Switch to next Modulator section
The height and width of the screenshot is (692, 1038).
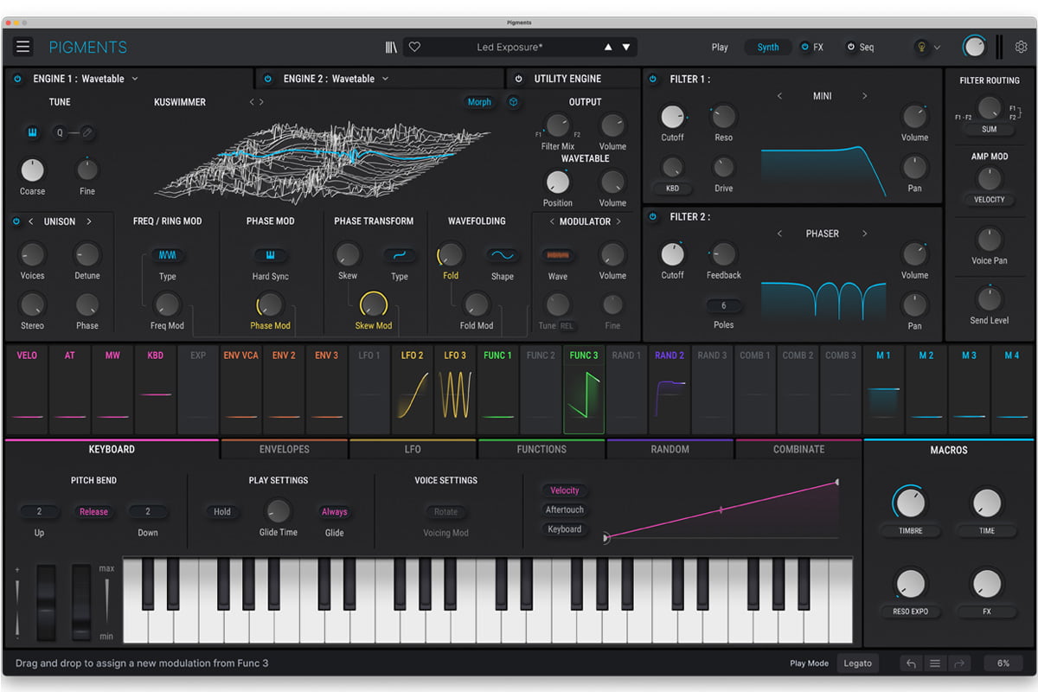pos(618,221)
